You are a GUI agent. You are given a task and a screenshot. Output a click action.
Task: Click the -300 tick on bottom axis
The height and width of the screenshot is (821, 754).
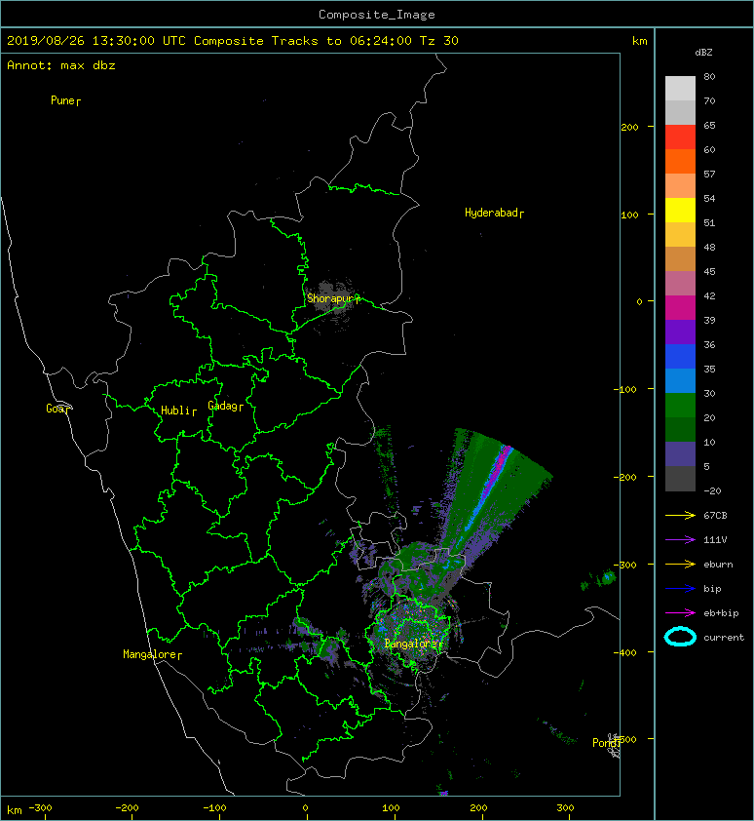pyautogui.click(x=40, y=808)
